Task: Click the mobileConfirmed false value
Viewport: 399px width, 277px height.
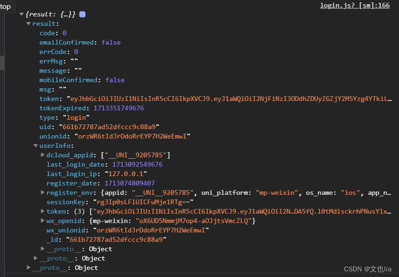Action: pyautogui.click(x=115, y=80)
